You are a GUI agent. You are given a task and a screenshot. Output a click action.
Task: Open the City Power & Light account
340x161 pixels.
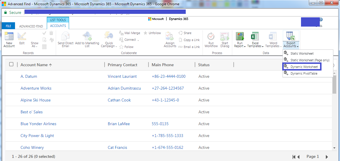pyautogui.click(x=37, y=136)
